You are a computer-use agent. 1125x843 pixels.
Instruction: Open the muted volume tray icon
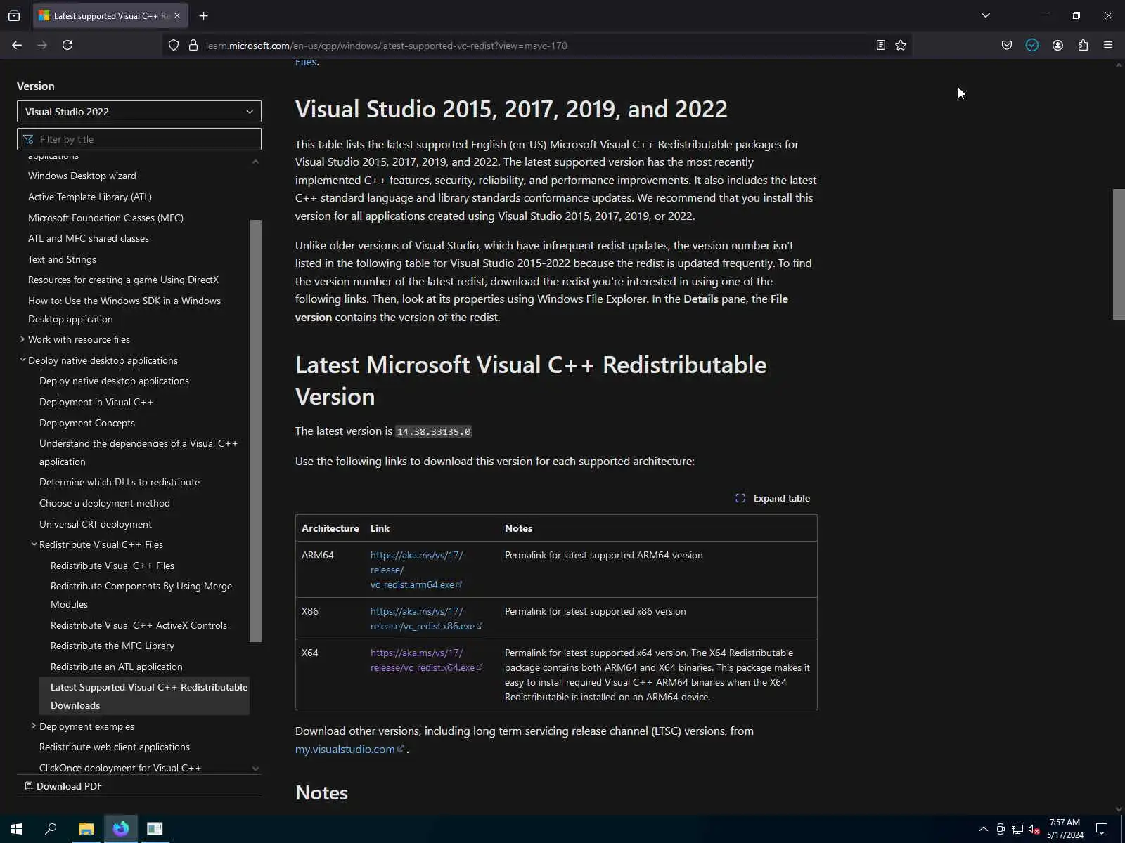[x=1034, y=829]
